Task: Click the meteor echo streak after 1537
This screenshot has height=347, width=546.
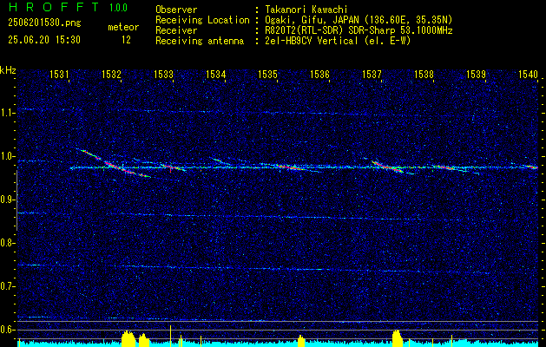Action: click(387, 167)
